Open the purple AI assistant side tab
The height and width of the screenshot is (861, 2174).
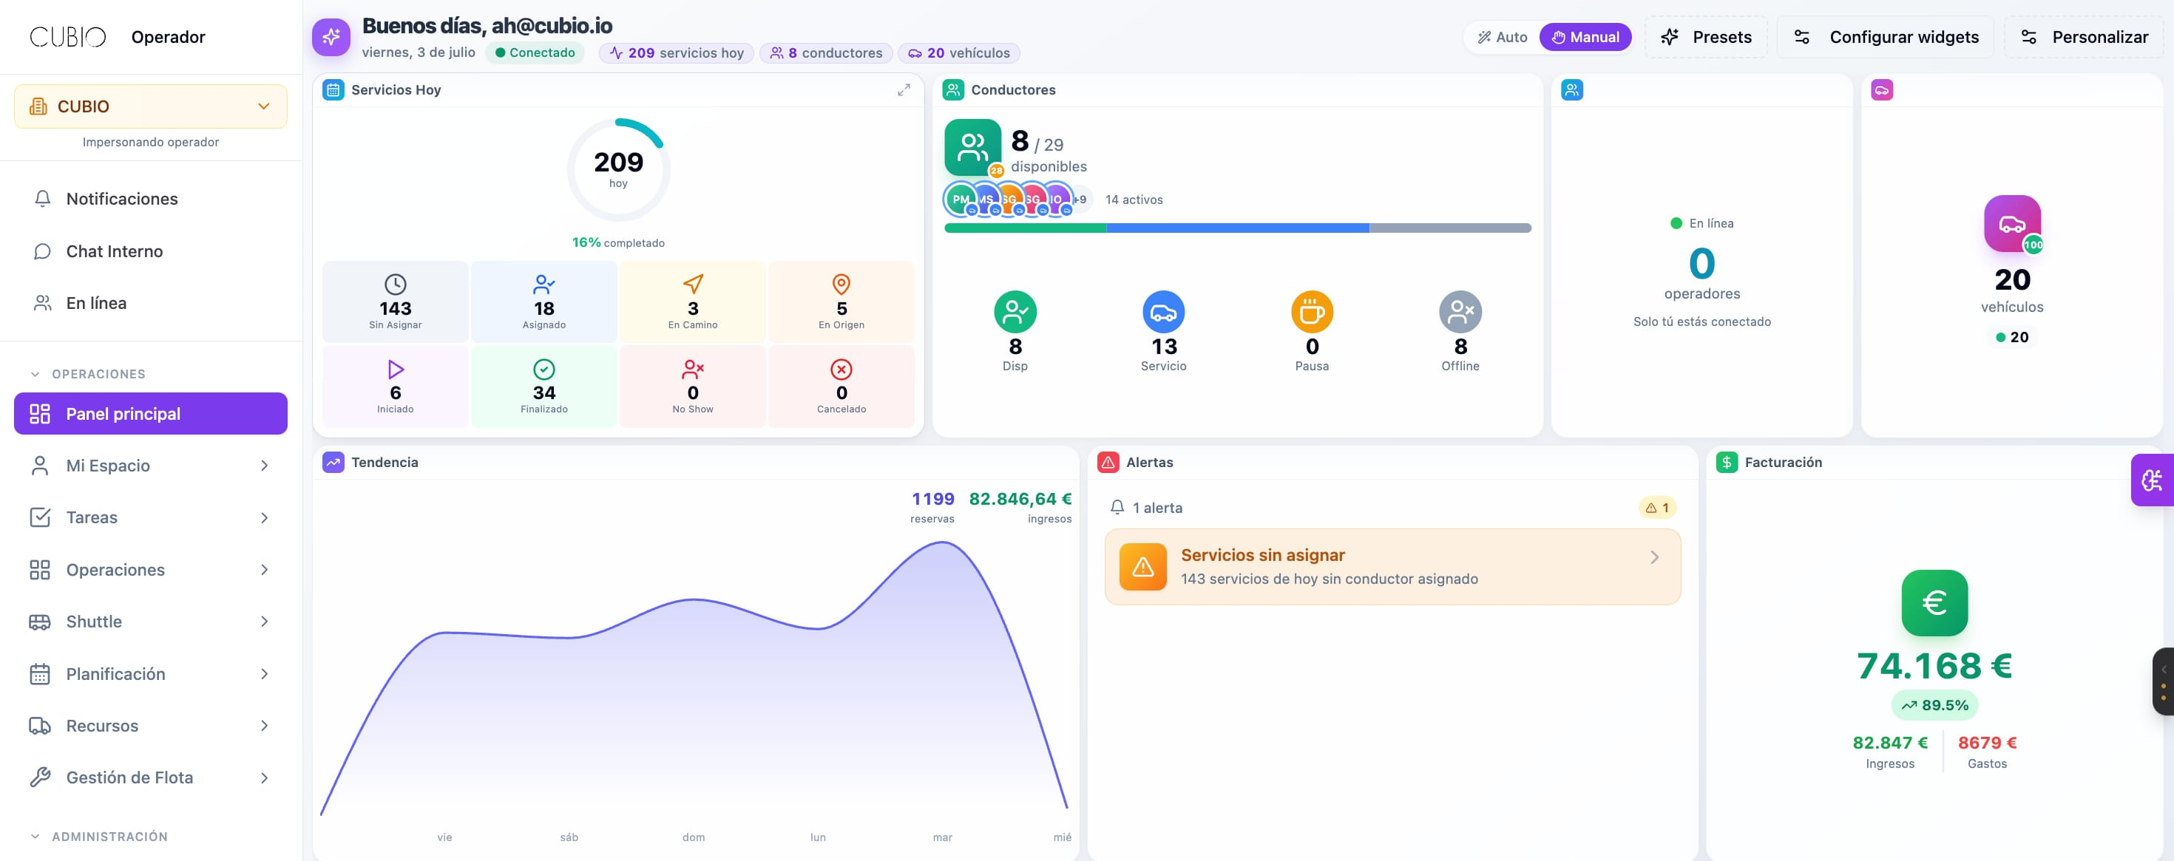[x=2152, y=480]
